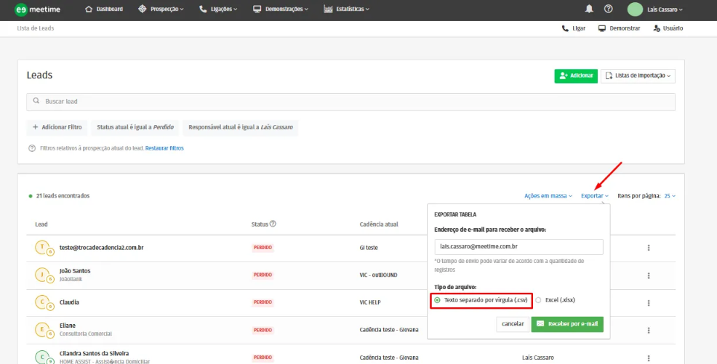Open the row options for Claudia
The image size is (717, 364).
649,303
